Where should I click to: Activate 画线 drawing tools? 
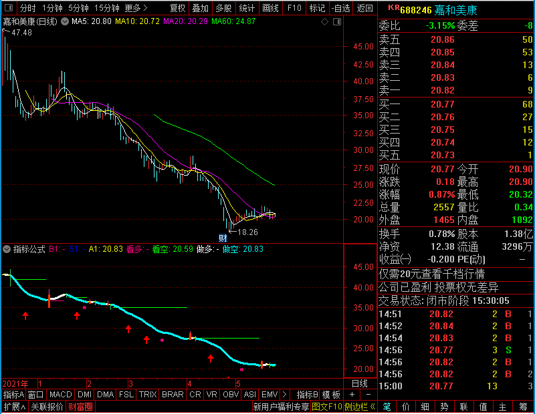pos(270,8)
